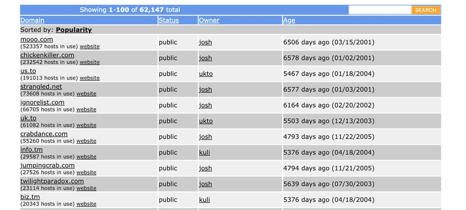
Task: Open the website link under strangled.net
Action: pyautogui.click(x=86, y=94)
